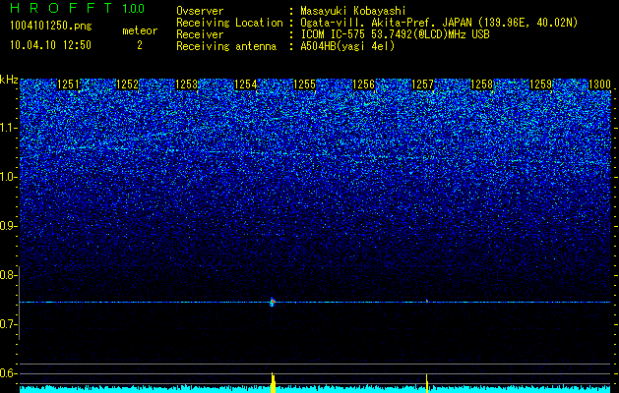The width and height of the screenshot is (619, 393).
Task: Click the 1251 time marker
Action: click(x=68, y=84)
